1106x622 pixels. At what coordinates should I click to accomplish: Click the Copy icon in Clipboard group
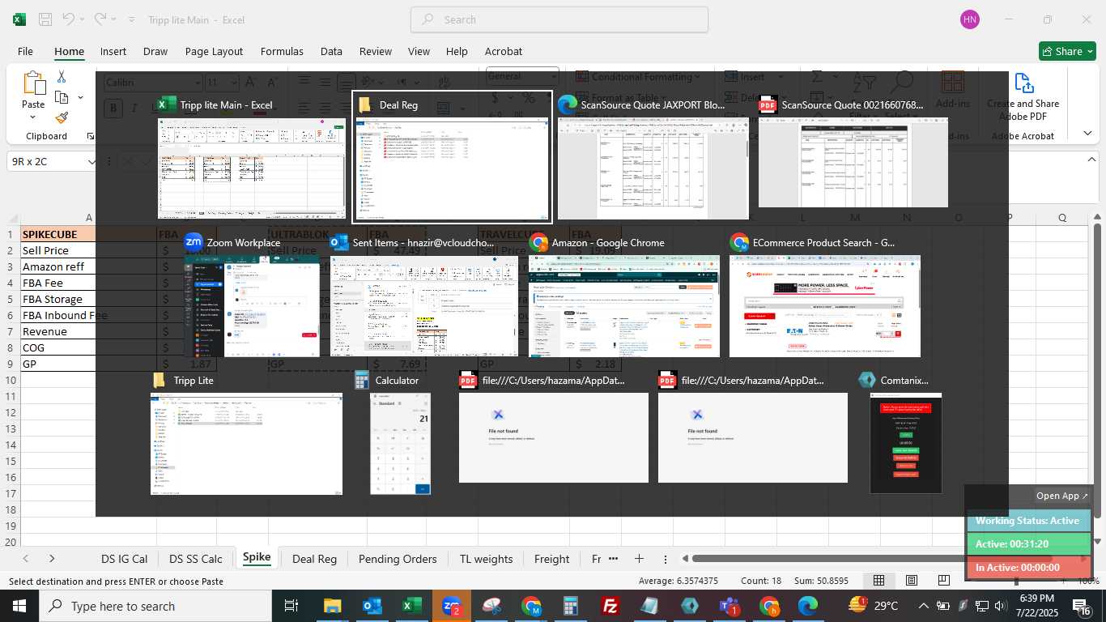pos(62,97)
